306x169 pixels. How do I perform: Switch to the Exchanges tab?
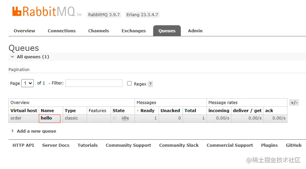tap(134, 31)
